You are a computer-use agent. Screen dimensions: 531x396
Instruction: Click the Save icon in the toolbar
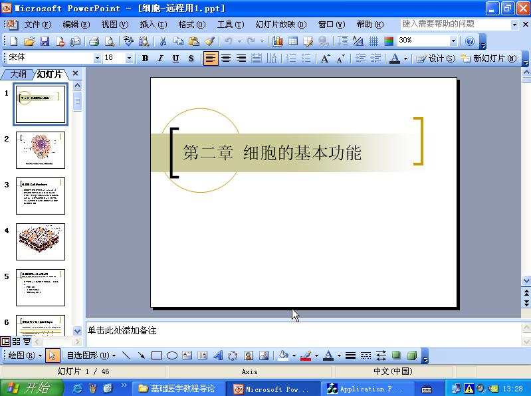point(45,41)
